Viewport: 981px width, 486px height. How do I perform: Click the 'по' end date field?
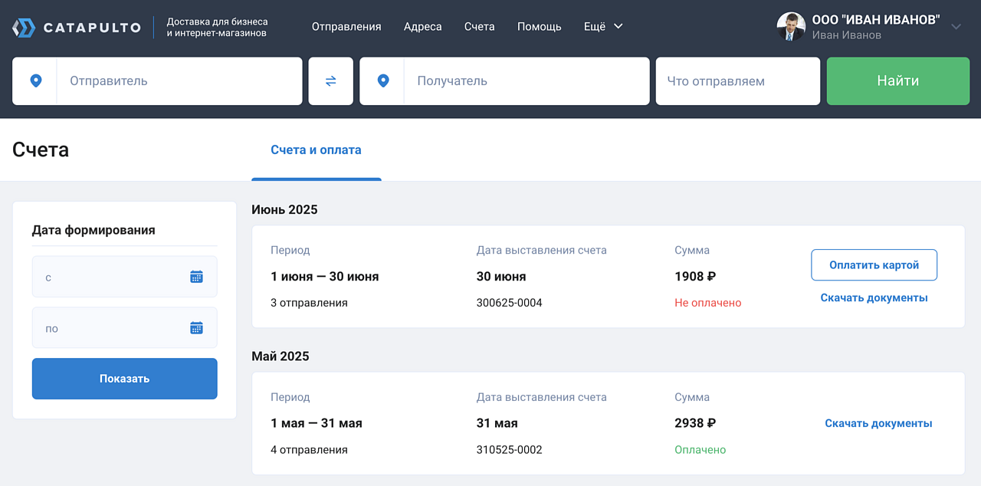tap(124, 328)
